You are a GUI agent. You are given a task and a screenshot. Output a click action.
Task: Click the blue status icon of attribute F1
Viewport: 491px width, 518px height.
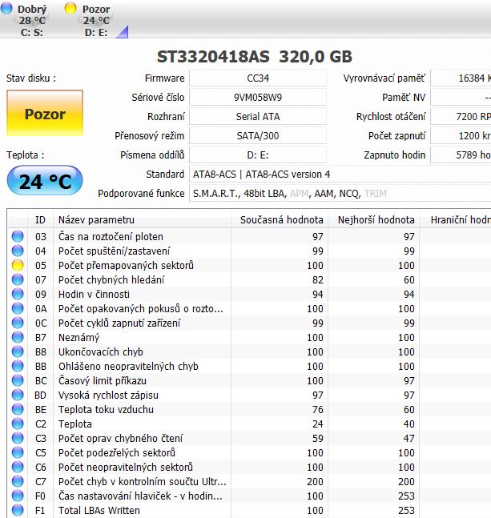point(18,510)
